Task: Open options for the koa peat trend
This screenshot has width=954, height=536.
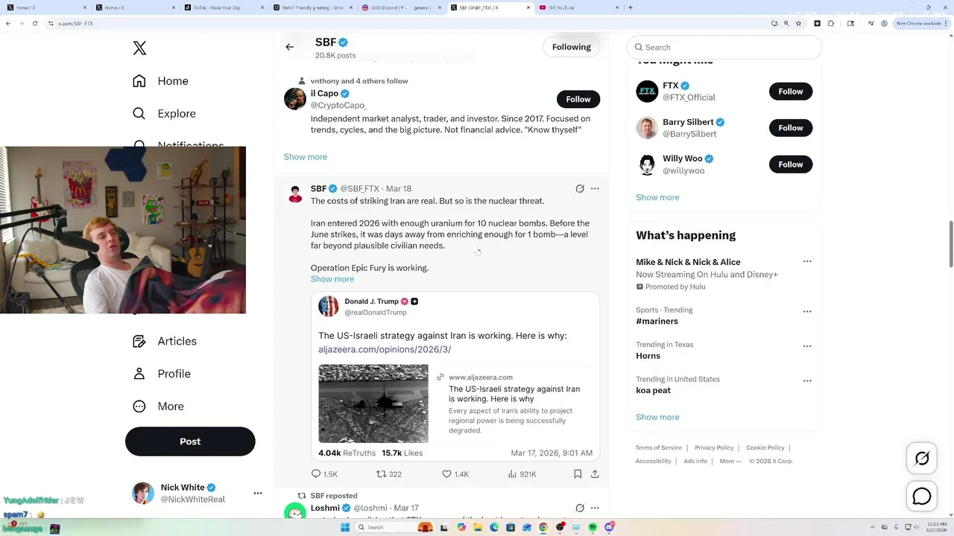Action: [x=807, y=380]
